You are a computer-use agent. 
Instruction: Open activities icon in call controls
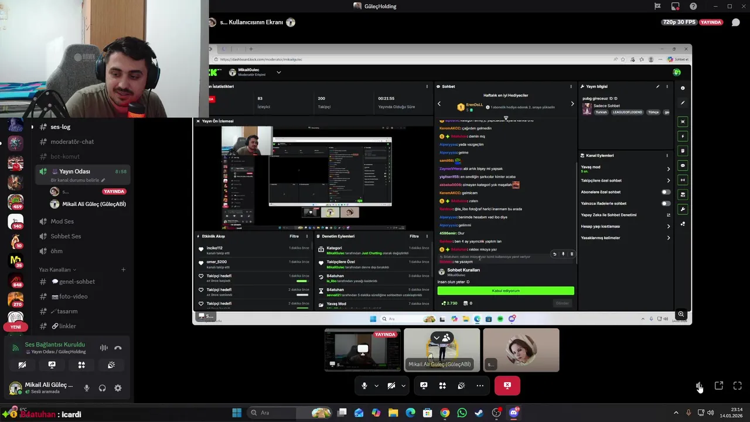pyautogui.click(x=442, y=386)
